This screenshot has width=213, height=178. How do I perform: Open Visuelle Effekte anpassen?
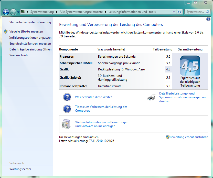tap(26, 32)
